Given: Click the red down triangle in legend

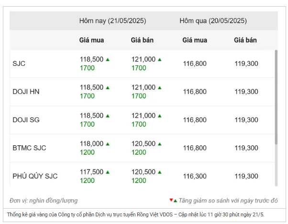Looking at the screenshot, I should coord(171,200).
